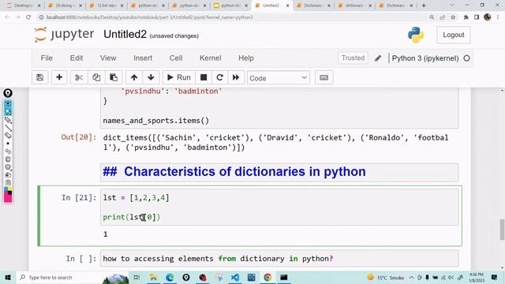
Task: Click the Logout button
Action: 454,35
